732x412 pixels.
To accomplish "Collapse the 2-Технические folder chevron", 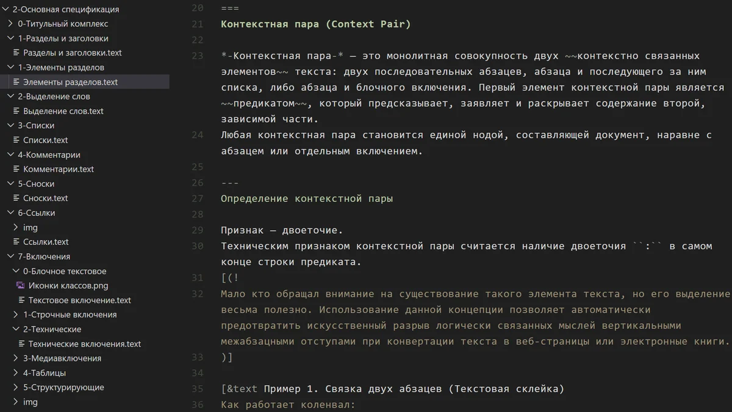I will tap(16, 330).
